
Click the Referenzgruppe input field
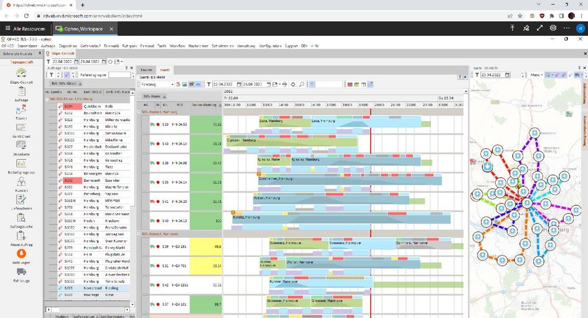coord(120,75)
